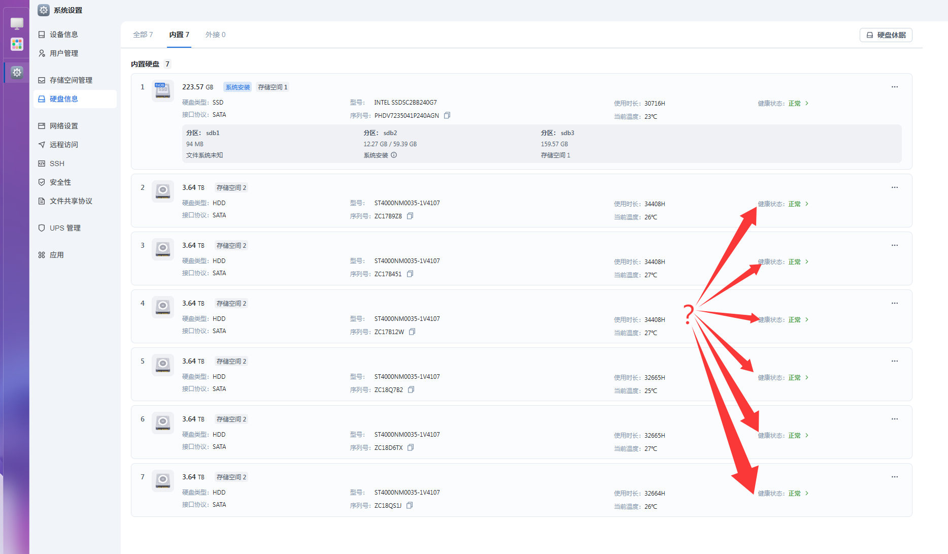Open 文件共享协议 in the sidebar

pos(75,201)
